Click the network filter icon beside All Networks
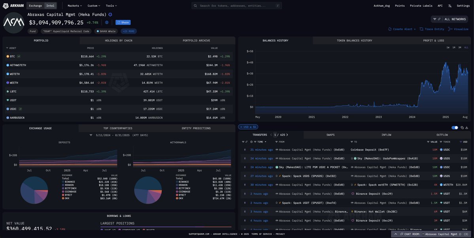This screenshot has width=474, height=238. coord(435,19)
